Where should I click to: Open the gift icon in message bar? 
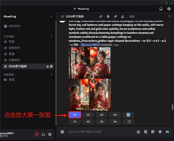coord(138,132)
